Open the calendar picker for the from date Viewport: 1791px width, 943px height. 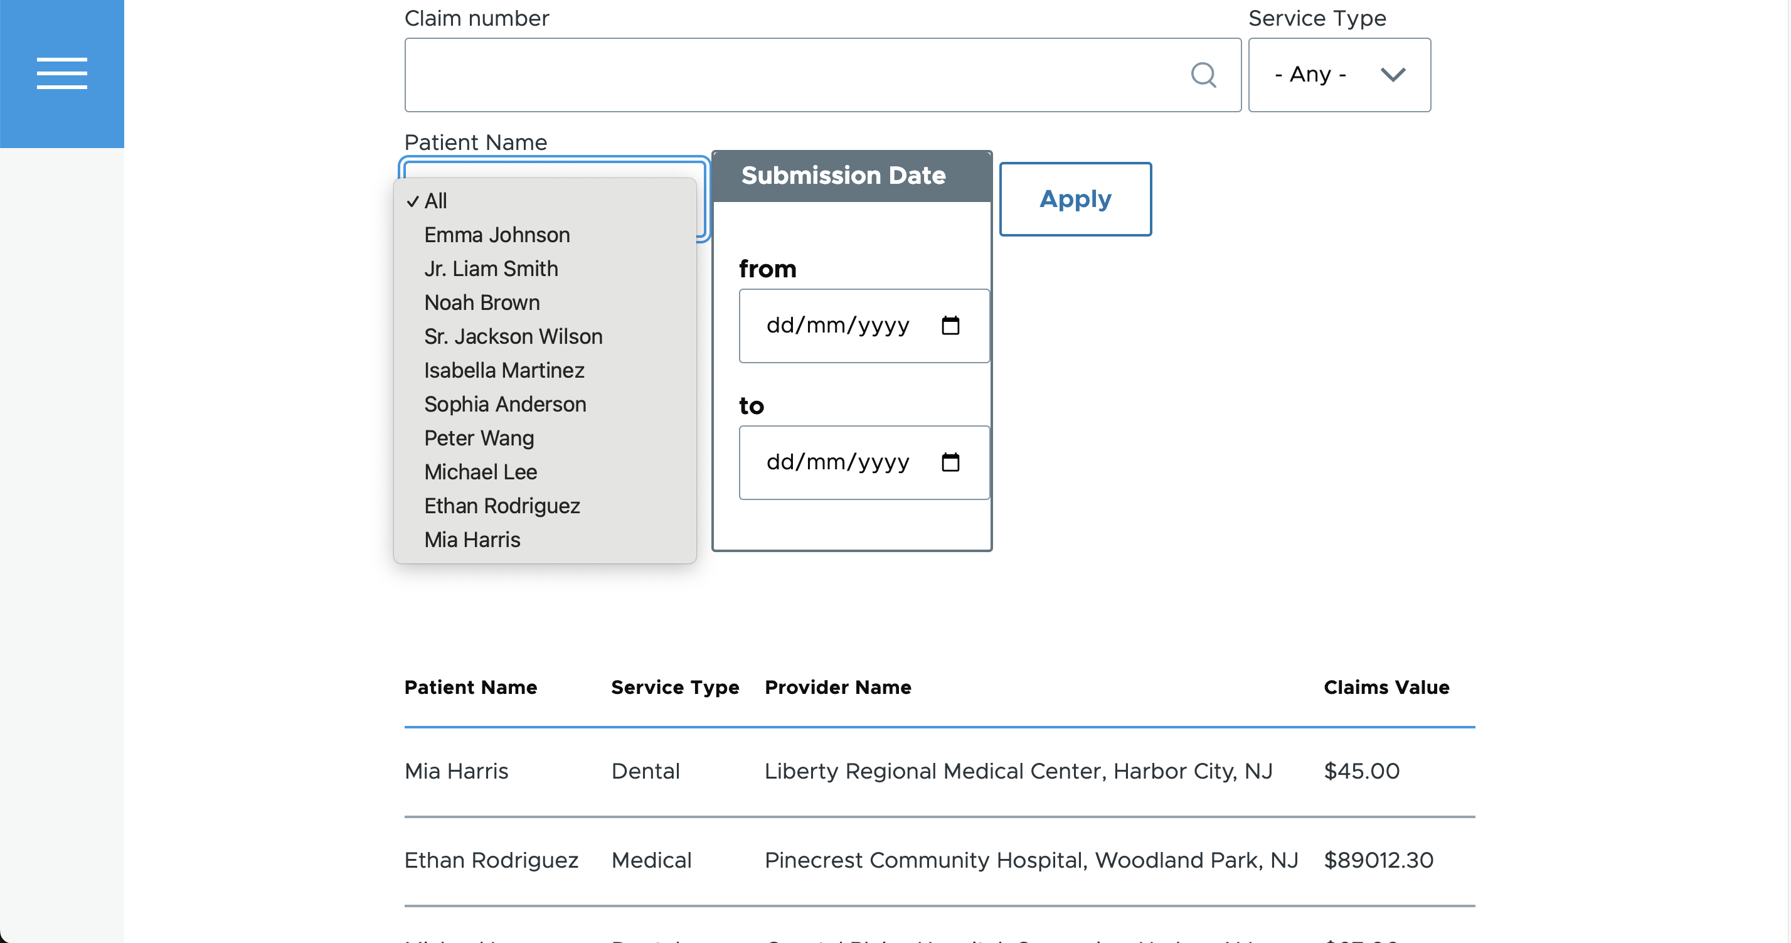[x=950, y=326]
